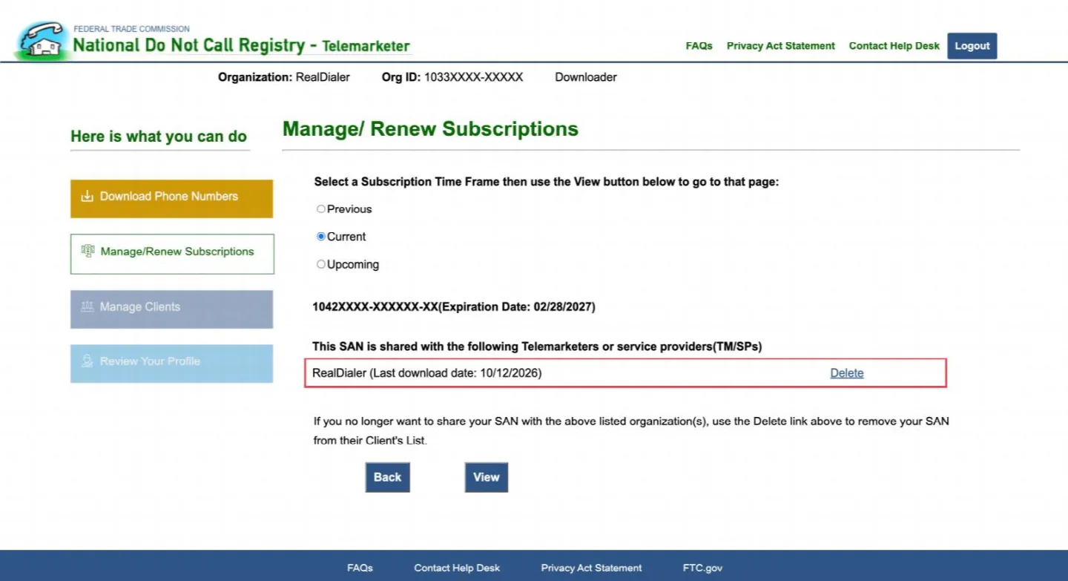Click the Organization: RealDialer text
This screenshot has width=1068, height=581.
click(x=284, y=77)
